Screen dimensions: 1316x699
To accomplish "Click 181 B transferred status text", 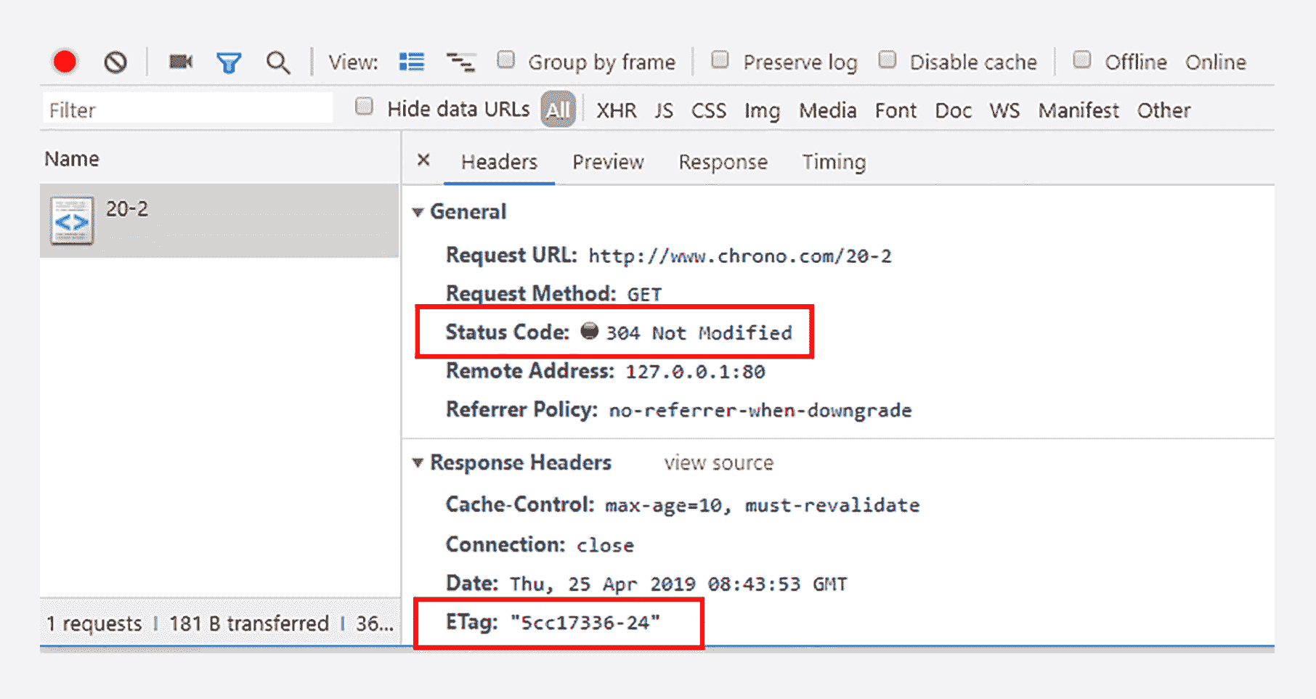I will (249, 624).
